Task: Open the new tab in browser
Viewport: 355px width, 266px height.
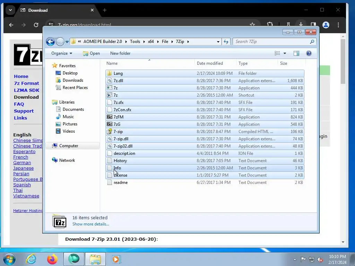Action: (x=105, y=10)
